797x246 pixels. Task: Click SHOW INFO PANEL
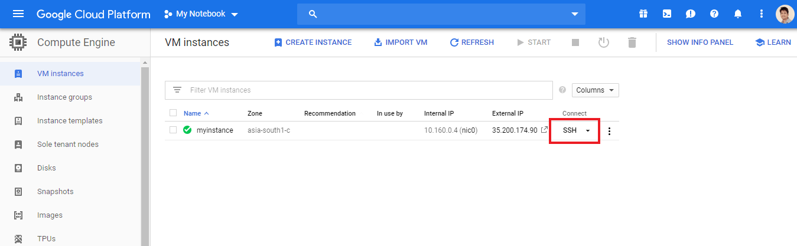[700, 42]
